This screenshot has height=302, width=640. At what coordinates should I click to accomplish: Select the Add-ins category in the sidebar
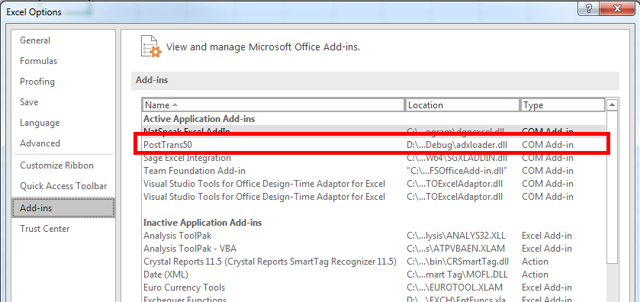tap(63, 208)
